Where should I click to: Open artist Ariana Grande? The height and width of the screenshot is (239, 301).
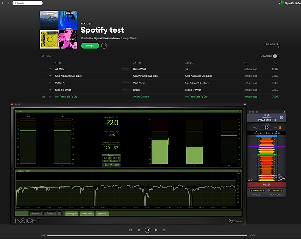[141, 97]
